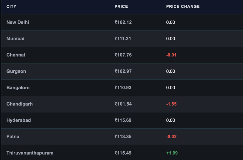Click the CITY column header
Viewport: 243px width, 160px height.
point(11,6)
